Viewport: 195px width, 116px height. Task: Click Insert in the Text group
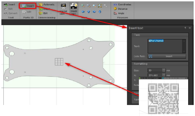pos(10,5)
